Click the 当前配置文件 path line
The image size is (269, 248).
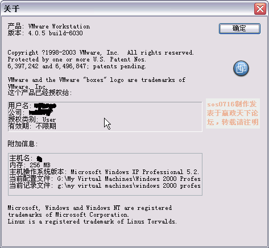click(x=105, y=179)
